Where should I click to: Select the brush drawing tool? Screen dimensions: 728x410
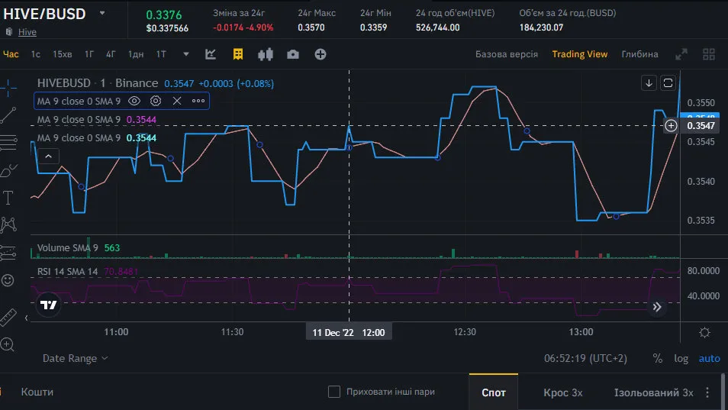click(8, 170)
